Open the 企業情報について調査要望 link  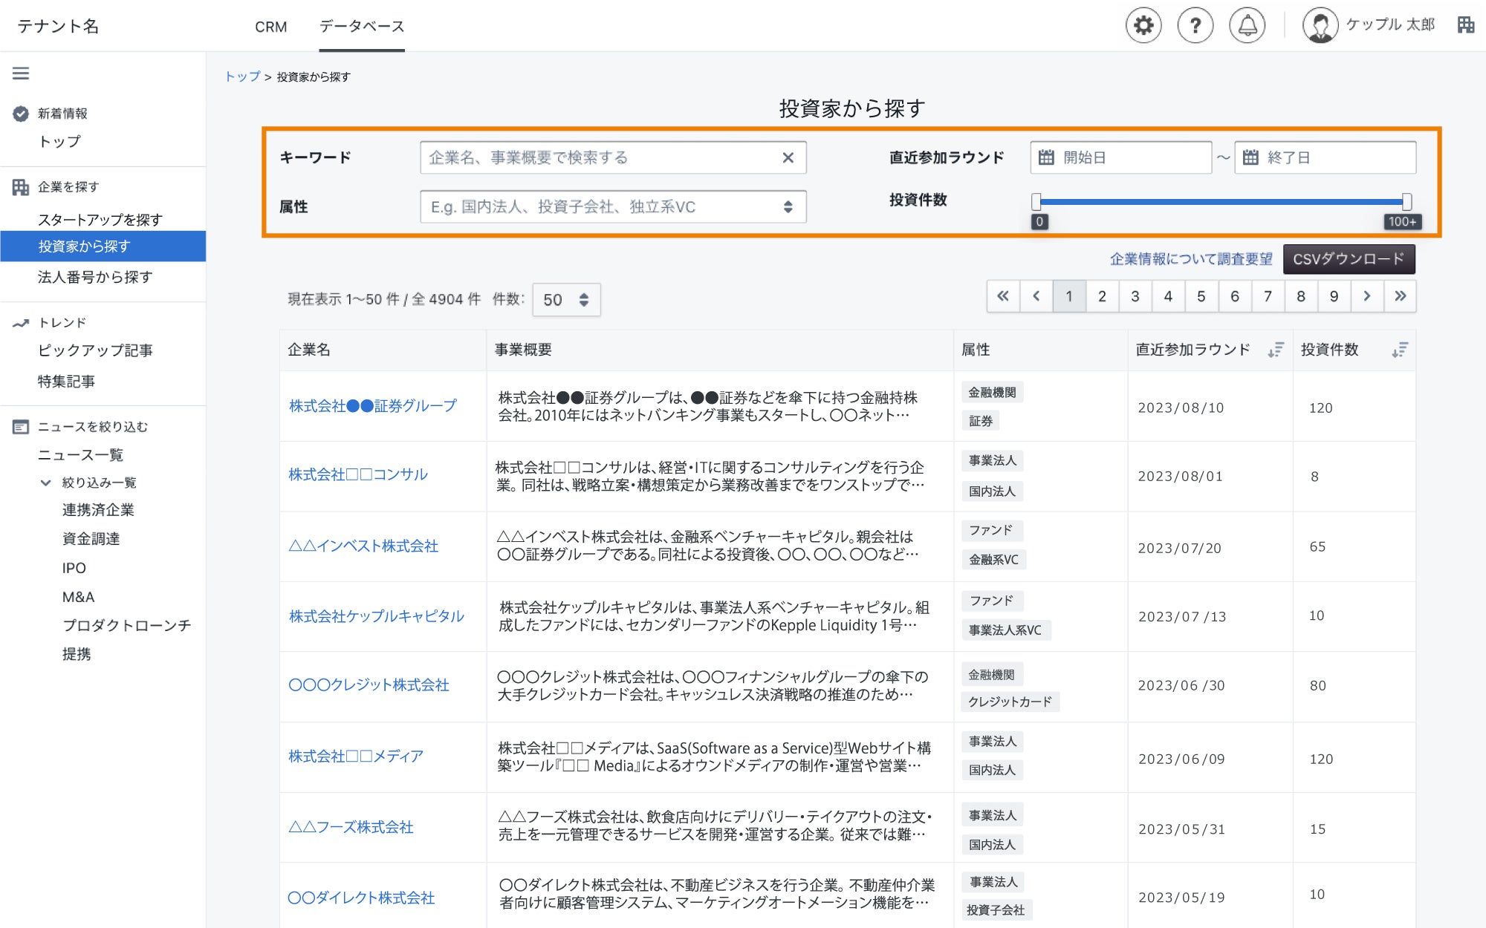click(x=1190, y=259)
